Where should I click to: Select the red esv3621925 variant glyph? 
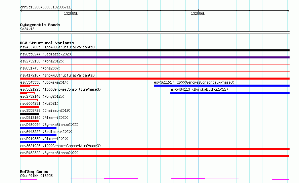(x=27, y=93)
